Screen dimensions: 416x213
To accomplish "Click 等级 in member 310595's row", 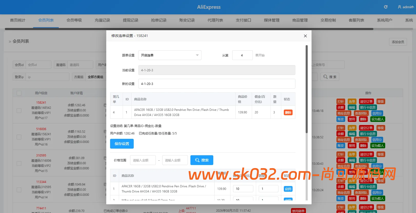I will click(x=381, y=154).
